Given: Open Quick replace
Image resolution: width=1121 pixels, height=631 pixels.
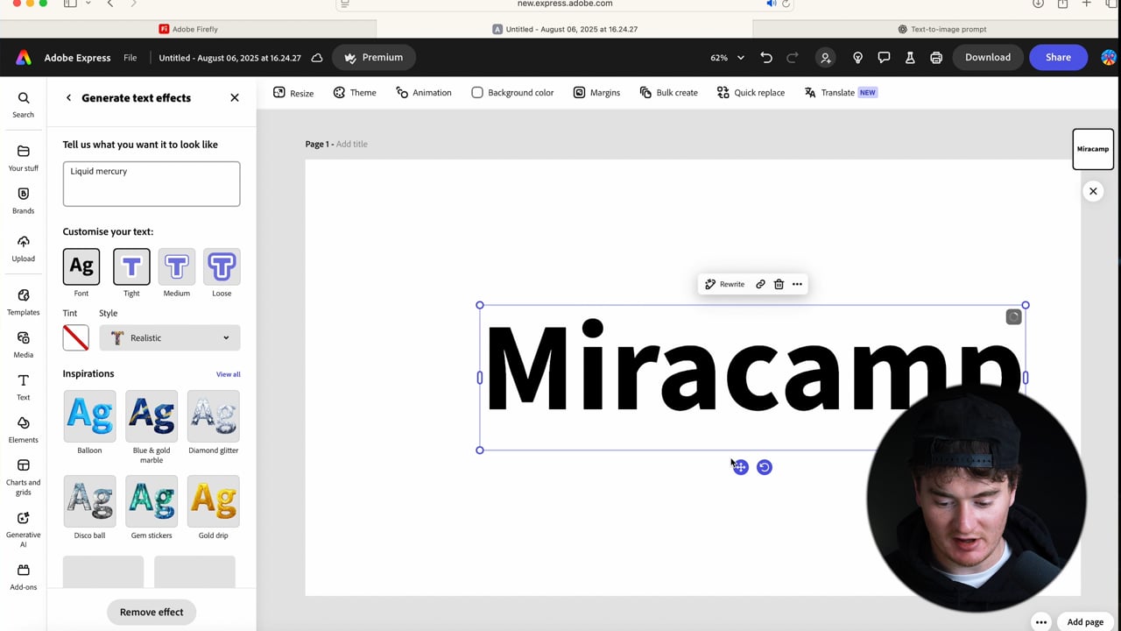Looking at the screenshot, I should (751, 93).
